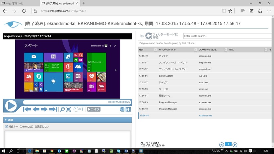This screenshot has width=274, height=154.
Task: Select the 17:56:03 Program Manager row
Action: (x=205, y=103)
